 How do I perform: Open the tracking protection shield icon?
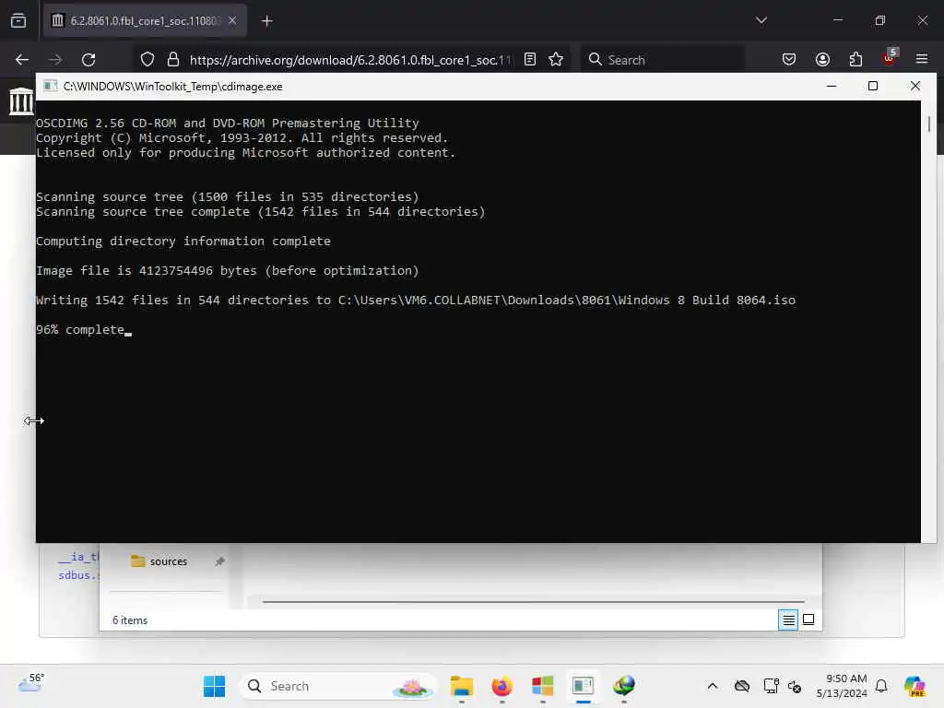click(x=147, y=60)
